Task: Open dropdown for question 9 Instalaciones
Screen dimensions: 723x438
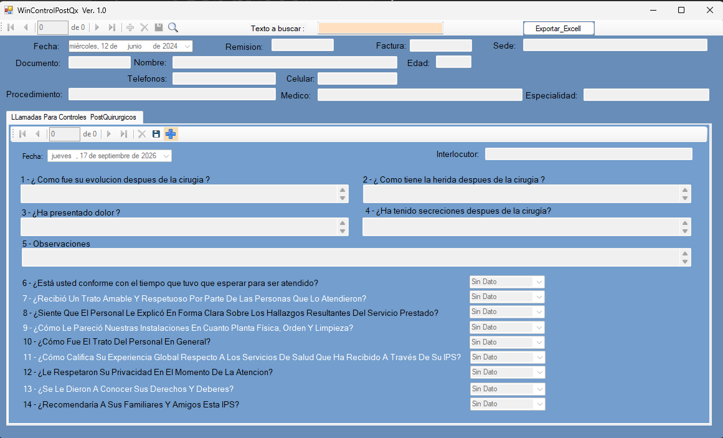Action: tap(539, 327)
